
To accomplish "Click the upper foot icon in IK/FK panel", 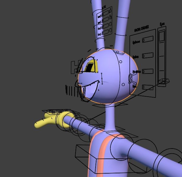I will (x=110, y=24).
